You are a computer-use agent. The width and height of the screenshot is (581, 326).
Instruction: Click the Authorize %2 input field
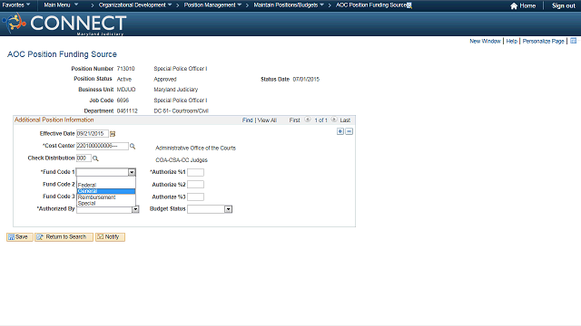point(196,185)
